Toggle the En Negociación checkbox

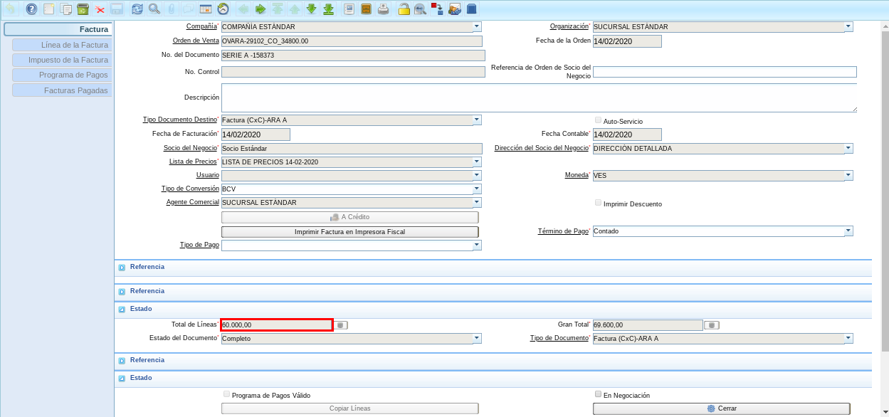(x=598, y=394)
